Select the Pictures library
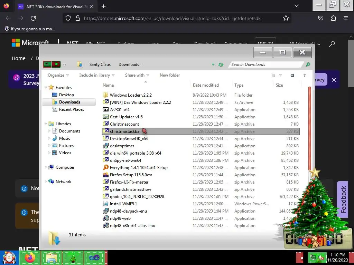This screenshot has height=265, width=354. [x=66, y=146]
